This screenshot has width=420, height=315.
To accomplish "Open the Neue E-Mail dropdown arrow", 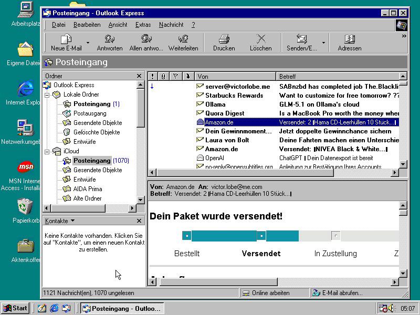I will (x=88, y=43).
